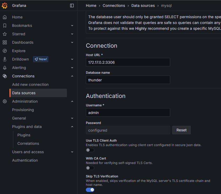Open Add new connection
221x194 pixels.
tap(30, 84)
